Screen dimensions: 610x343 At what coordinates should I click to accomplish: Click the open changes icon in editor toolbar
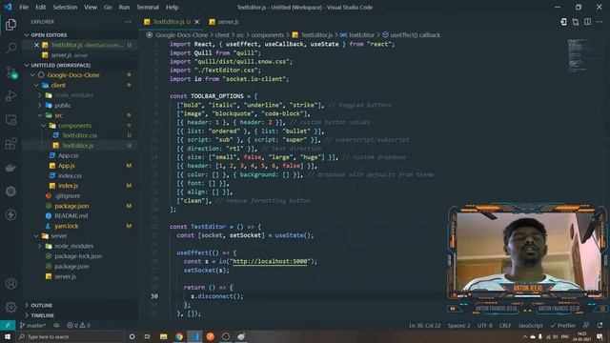click(x=576, y=22)
